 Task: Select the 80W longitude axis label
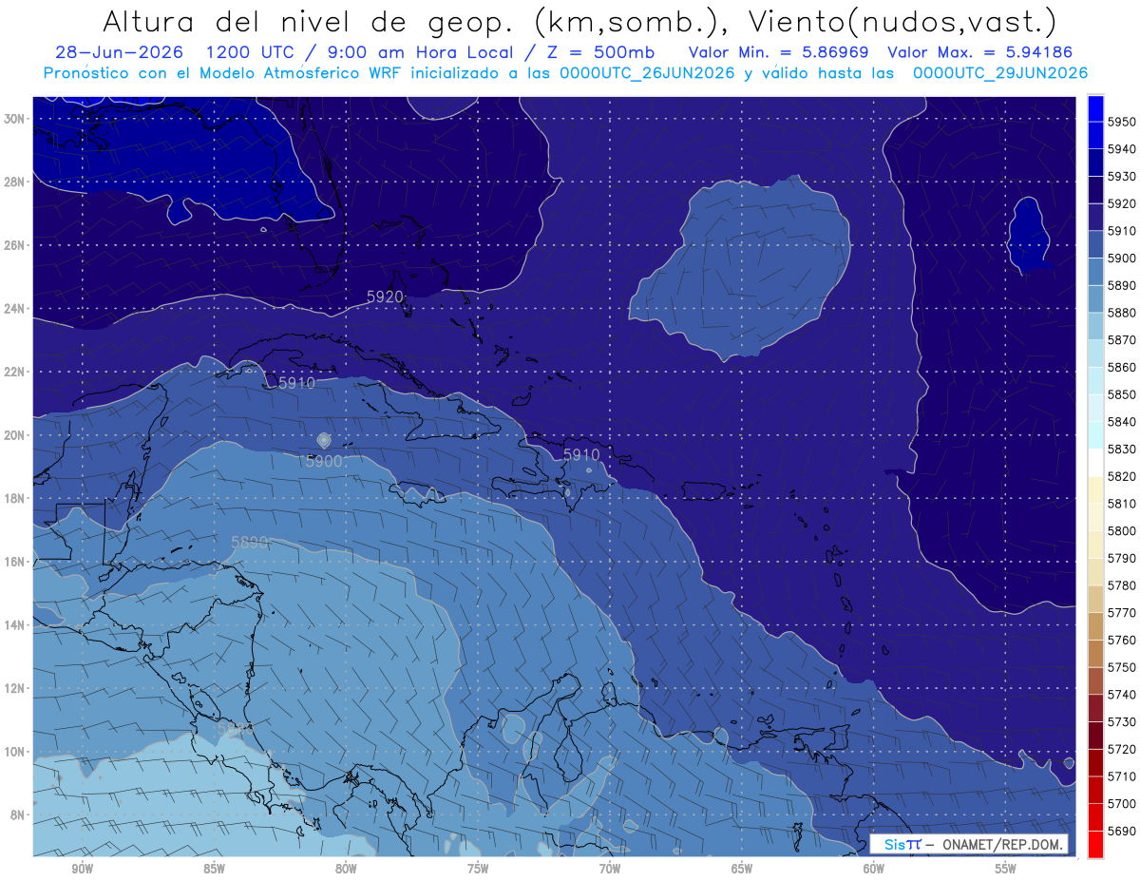click(346, 870)
